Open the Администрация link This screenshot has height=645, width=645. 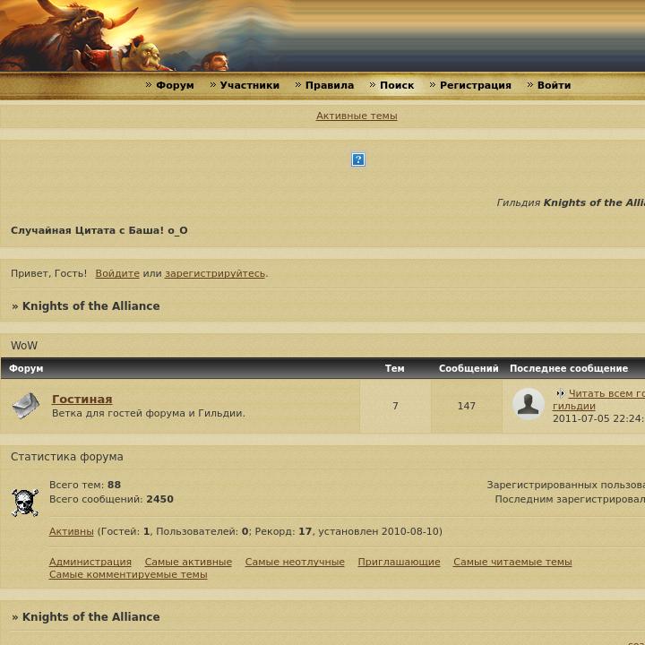click(x=90, y=562)
